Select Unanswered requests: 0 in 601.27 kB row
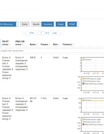The height and width of the screenshot is (134, 104). point(21,103)
